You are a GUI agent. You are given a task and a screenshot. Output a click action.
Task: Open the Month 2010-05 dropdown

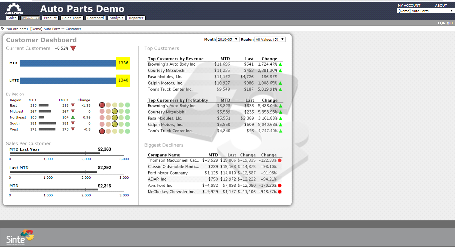click(x=228, y=39)
